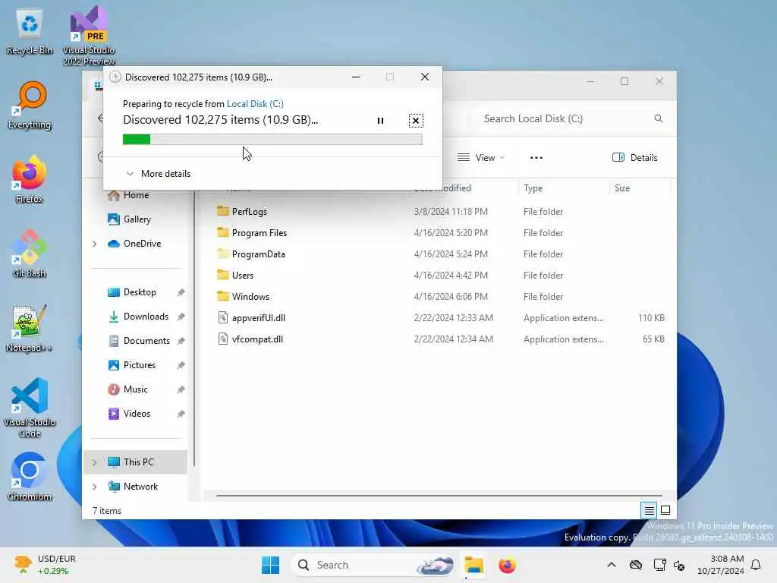Click the File Explorer taskbar icon

473,565
